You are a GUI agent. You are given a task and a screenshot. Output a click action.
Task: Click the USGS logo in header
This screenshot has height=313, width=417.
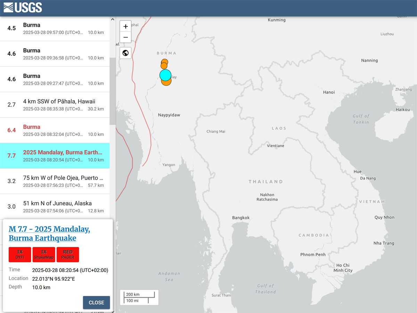tap(23, 8)
